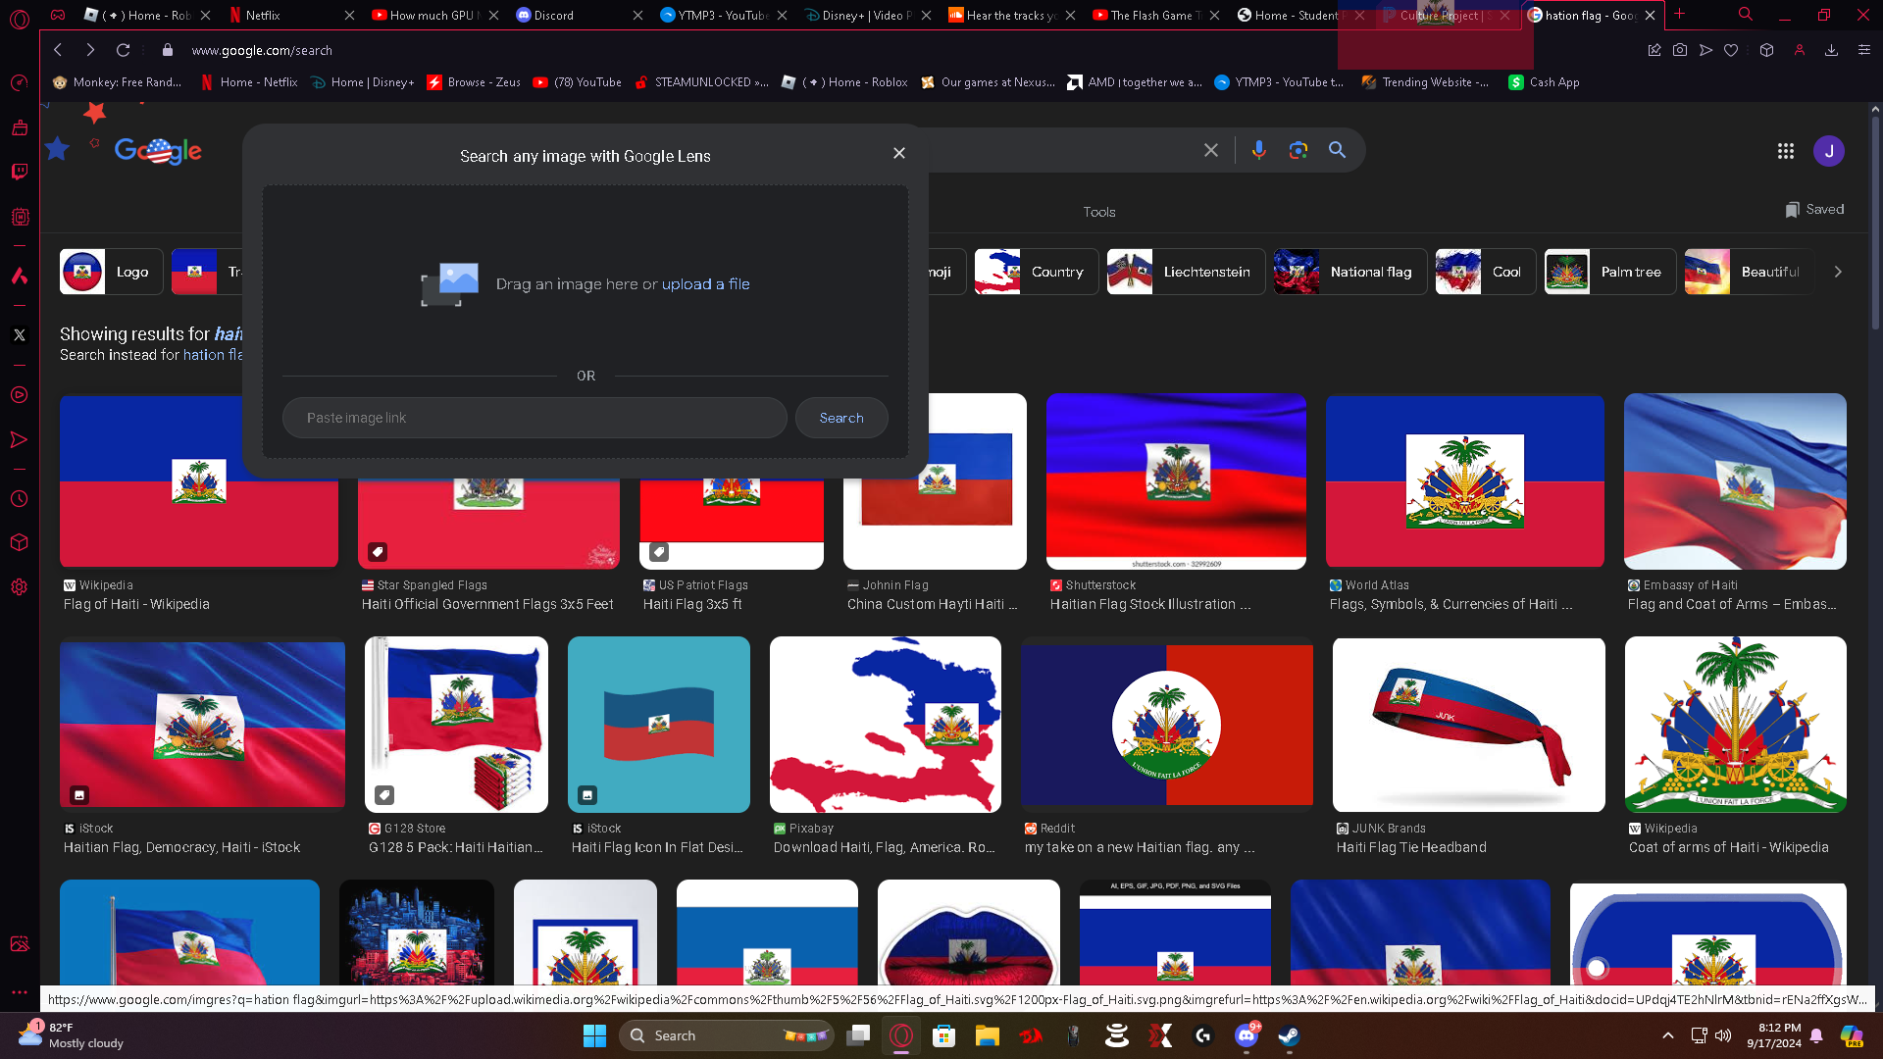Expand the system tray hidden icons
1883x1059 pixels.
[1667, 1035]
